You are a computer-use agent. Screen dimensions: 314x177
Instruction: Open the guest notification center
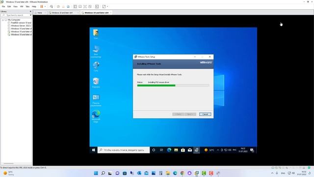coord(252,150)
